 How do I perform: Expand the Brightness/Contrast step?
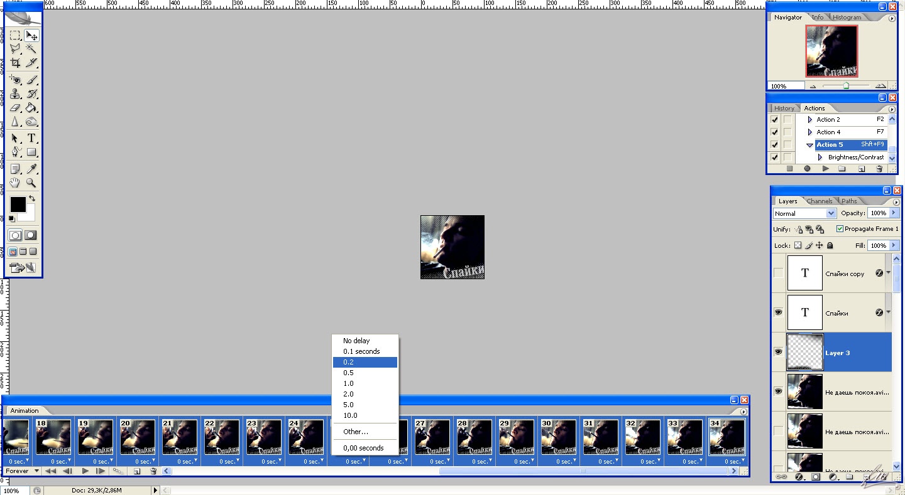pos(820,157)
